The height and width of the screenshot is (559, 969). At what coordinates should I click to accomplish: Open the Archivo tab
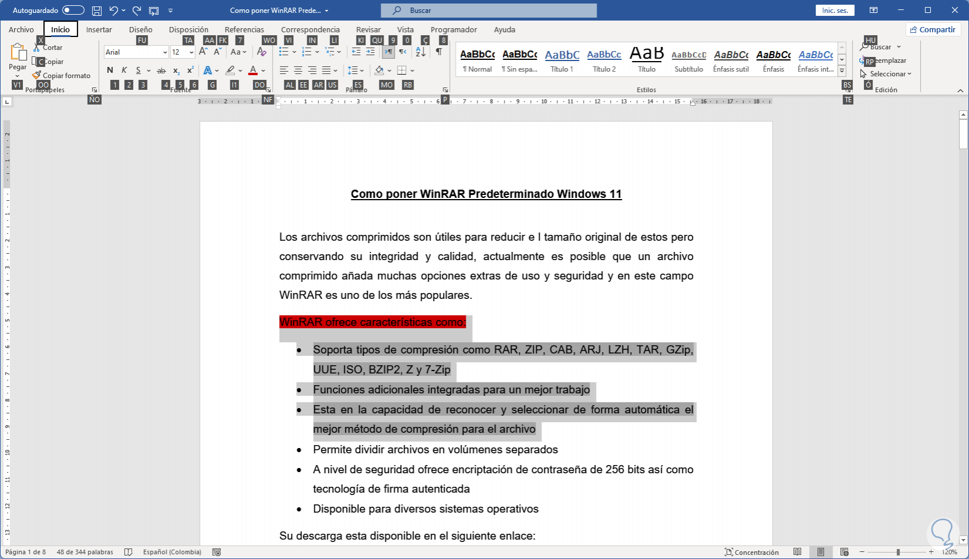[21, 29]
